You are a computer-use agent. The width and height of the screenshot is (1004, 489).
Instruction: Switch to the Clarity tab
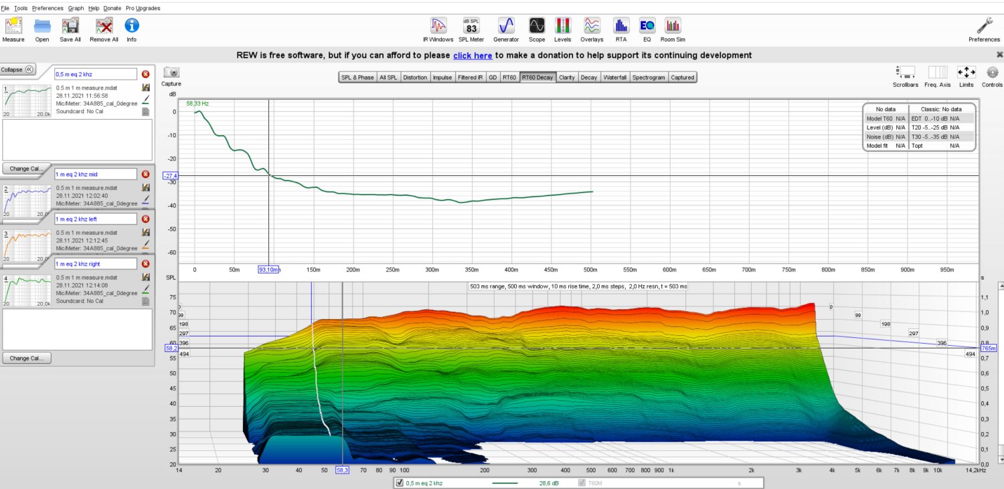pyautogui.click(x=567, y=78)
